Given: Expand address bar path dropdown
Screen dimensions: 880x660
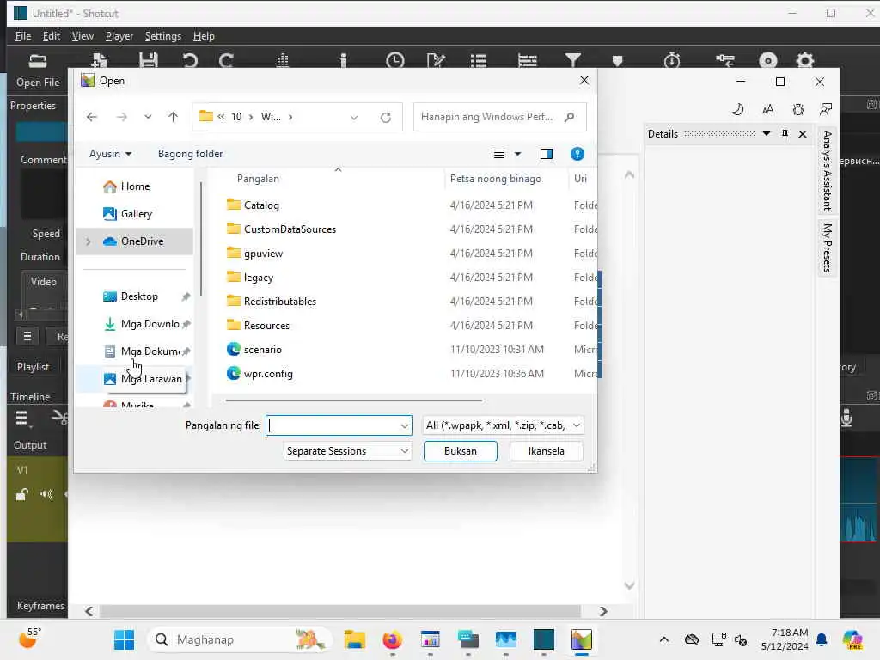Looking at the screenshot, I should 353,117.
